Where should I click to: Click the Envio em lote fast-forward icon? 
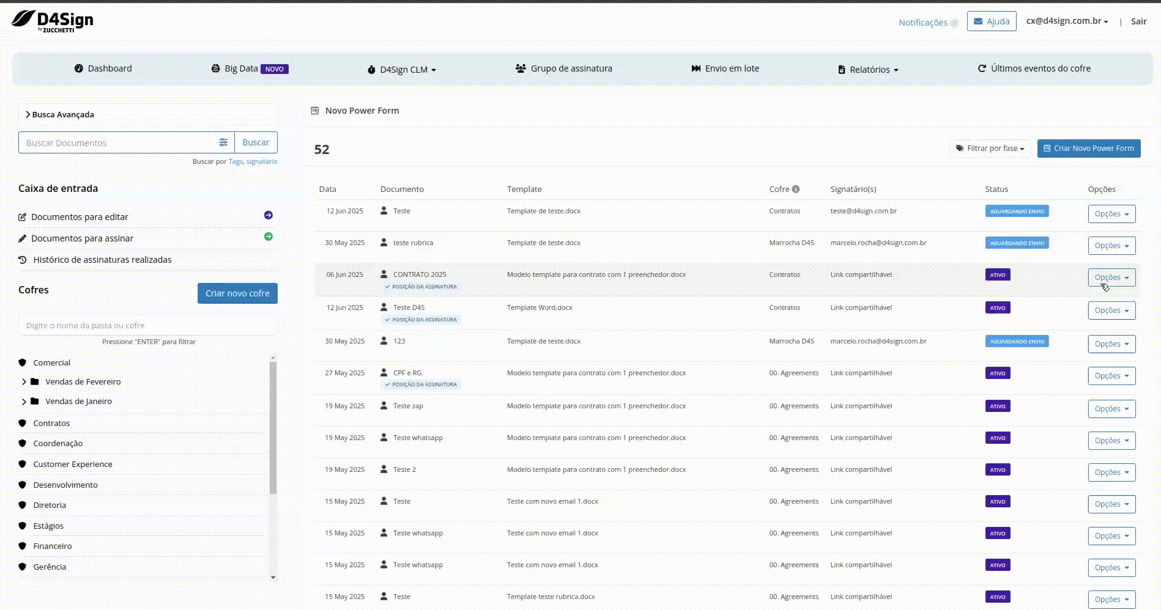pyautogui.click(x=696, y=68)
